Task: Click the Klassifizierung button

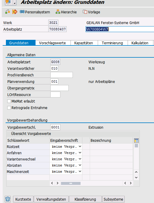Action: coord(85,199)
